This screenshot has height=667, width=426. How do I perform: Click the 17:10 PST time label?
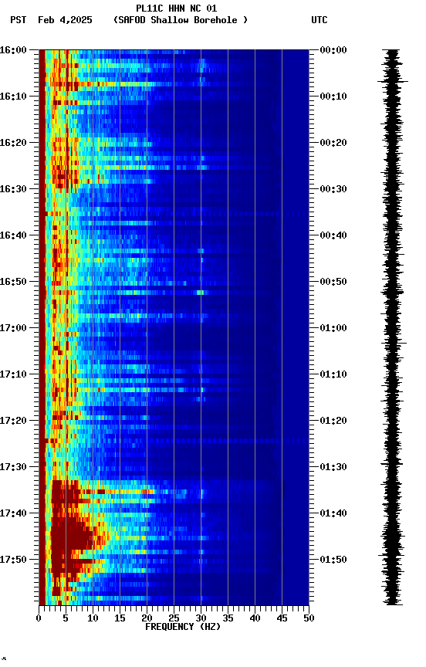click(13, 374)
